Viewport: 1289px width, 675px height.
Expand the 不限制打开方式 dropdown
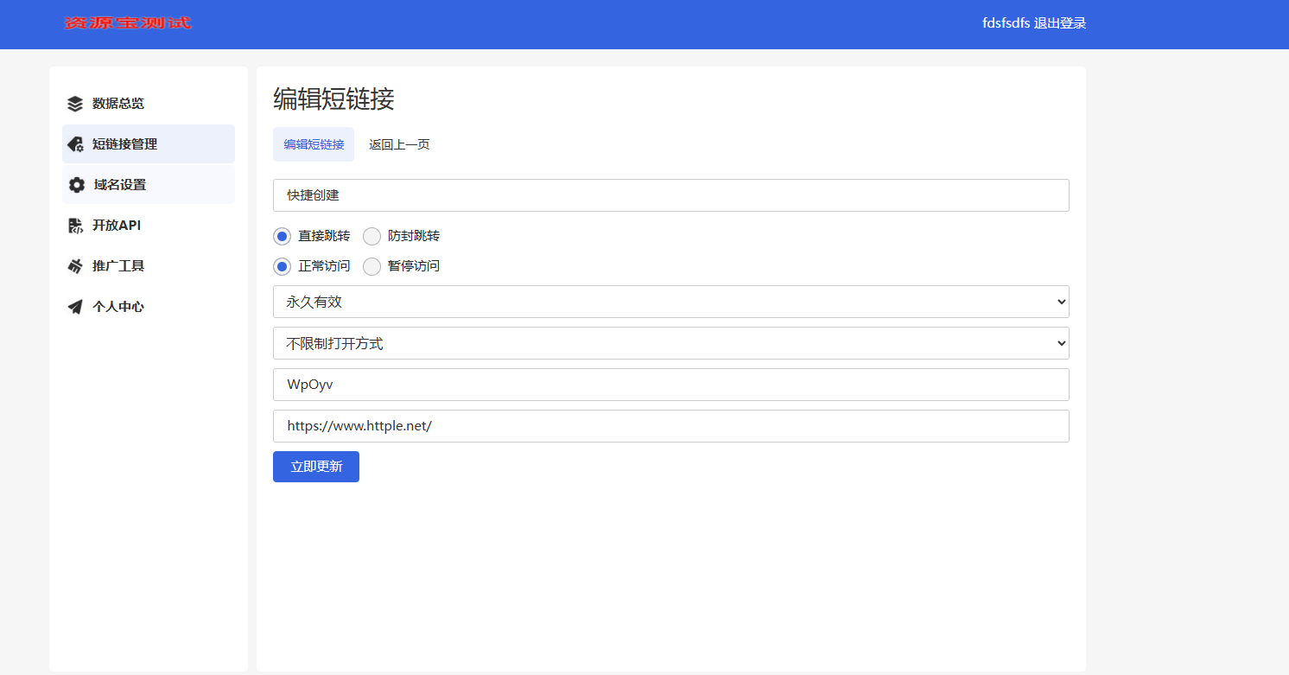671,343
